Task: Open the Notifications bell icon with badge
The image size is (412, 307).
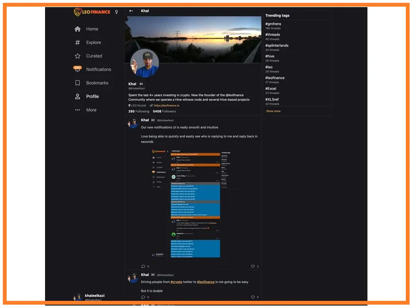Action: click(x=77, y=69)
